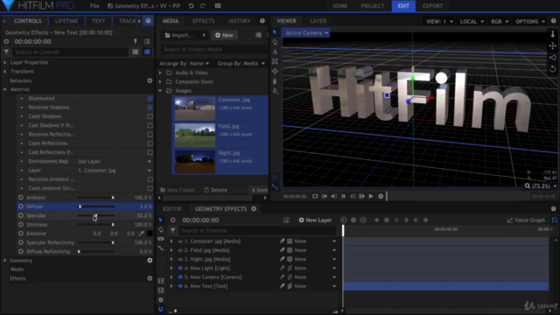Open the File menu

[x=94, y=6]
